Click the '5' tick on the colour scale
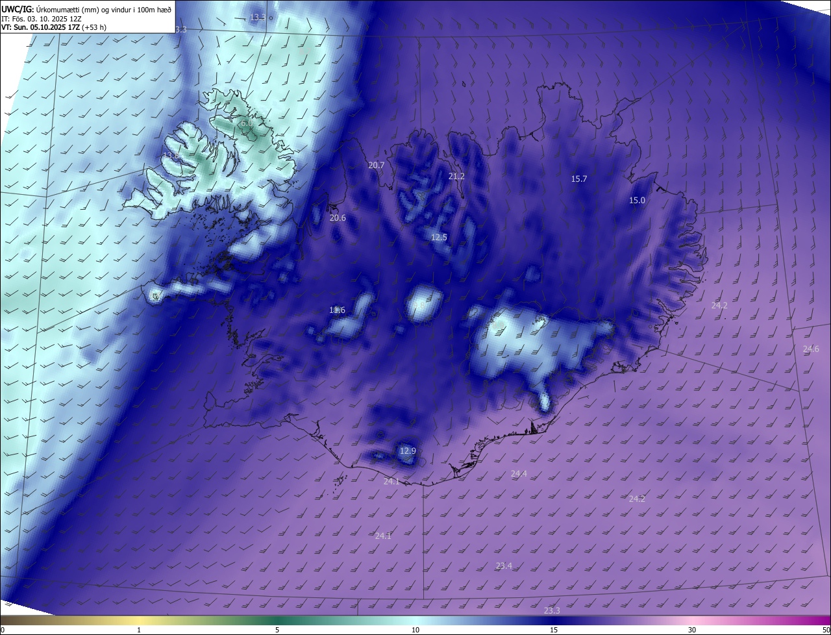 coord(277,630)
